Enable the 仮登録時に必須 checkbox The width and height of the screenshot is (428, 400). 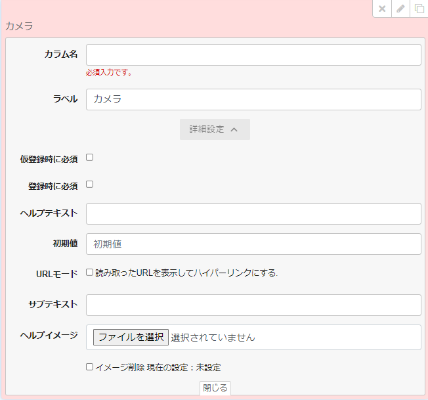[x=90, y=158]
